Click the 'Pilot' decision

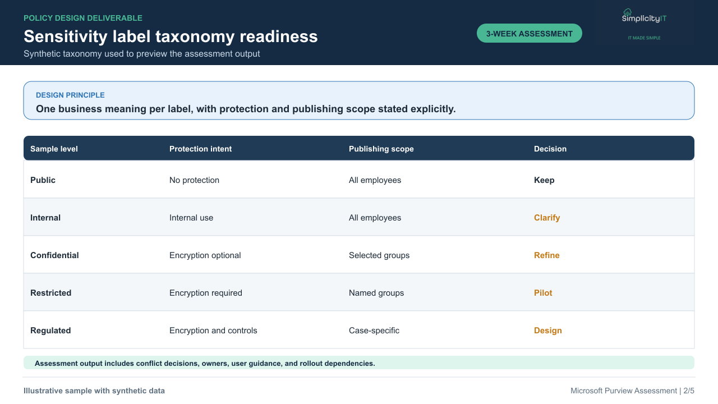click(x=543, y=293)
